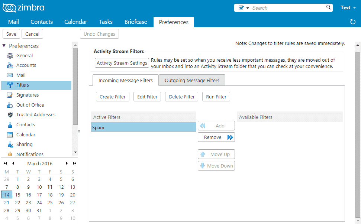The image size is (361, 224).
Task: Collapse the Preferences tree
Action: pyautogui.click(x=4, y=46)
